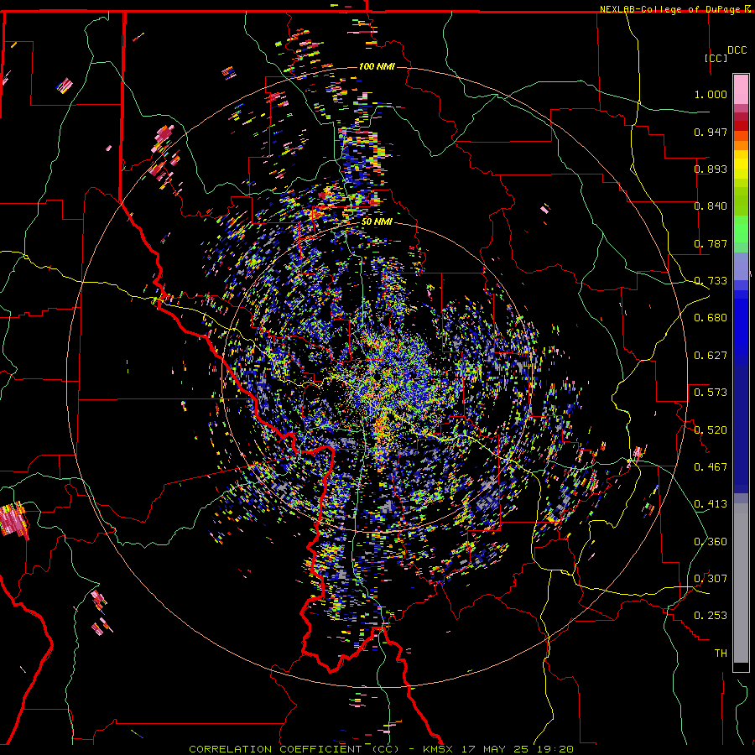Image resolution: width=755 pixels, height=755 pixels.
Task: Click the 0.520 scale value
Action: coord(711,430)
